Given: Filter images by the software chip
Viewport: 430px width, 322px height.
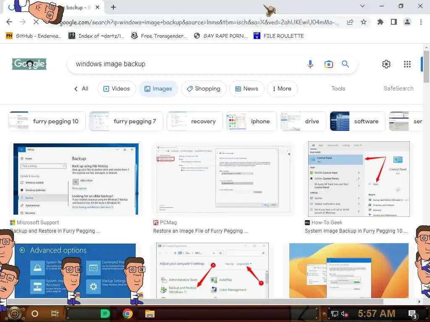Looking at the screenshot, I should 357,121.
